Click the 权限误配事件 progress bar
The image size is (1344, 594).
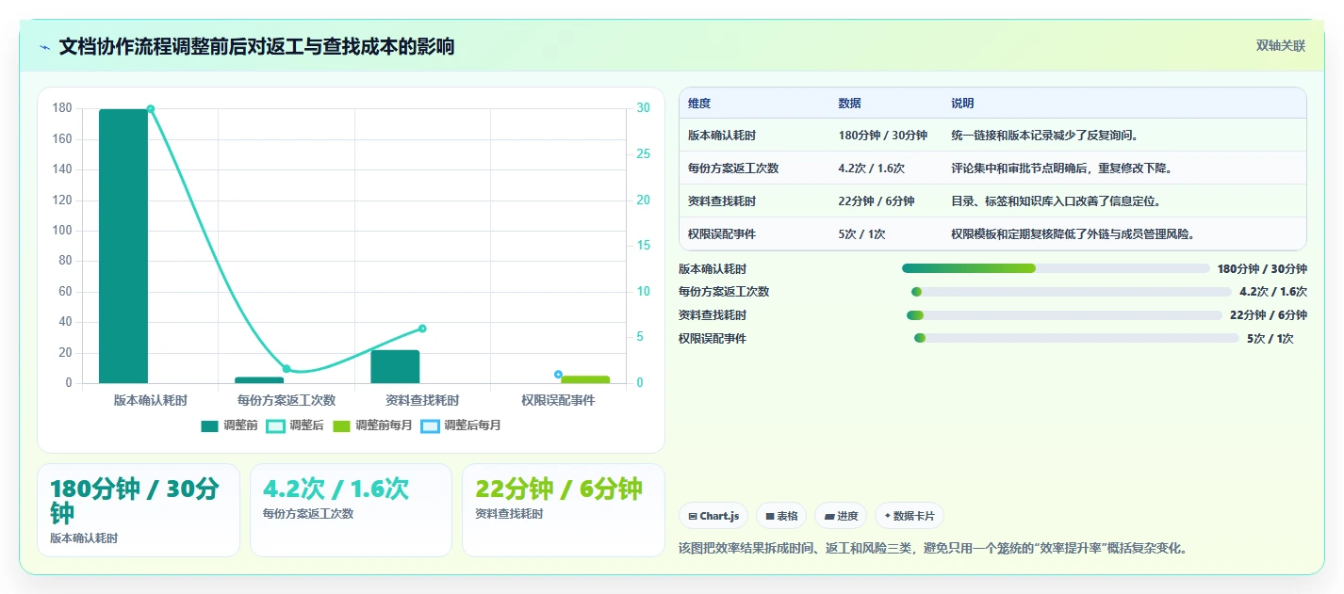[x=1076, y=339]
